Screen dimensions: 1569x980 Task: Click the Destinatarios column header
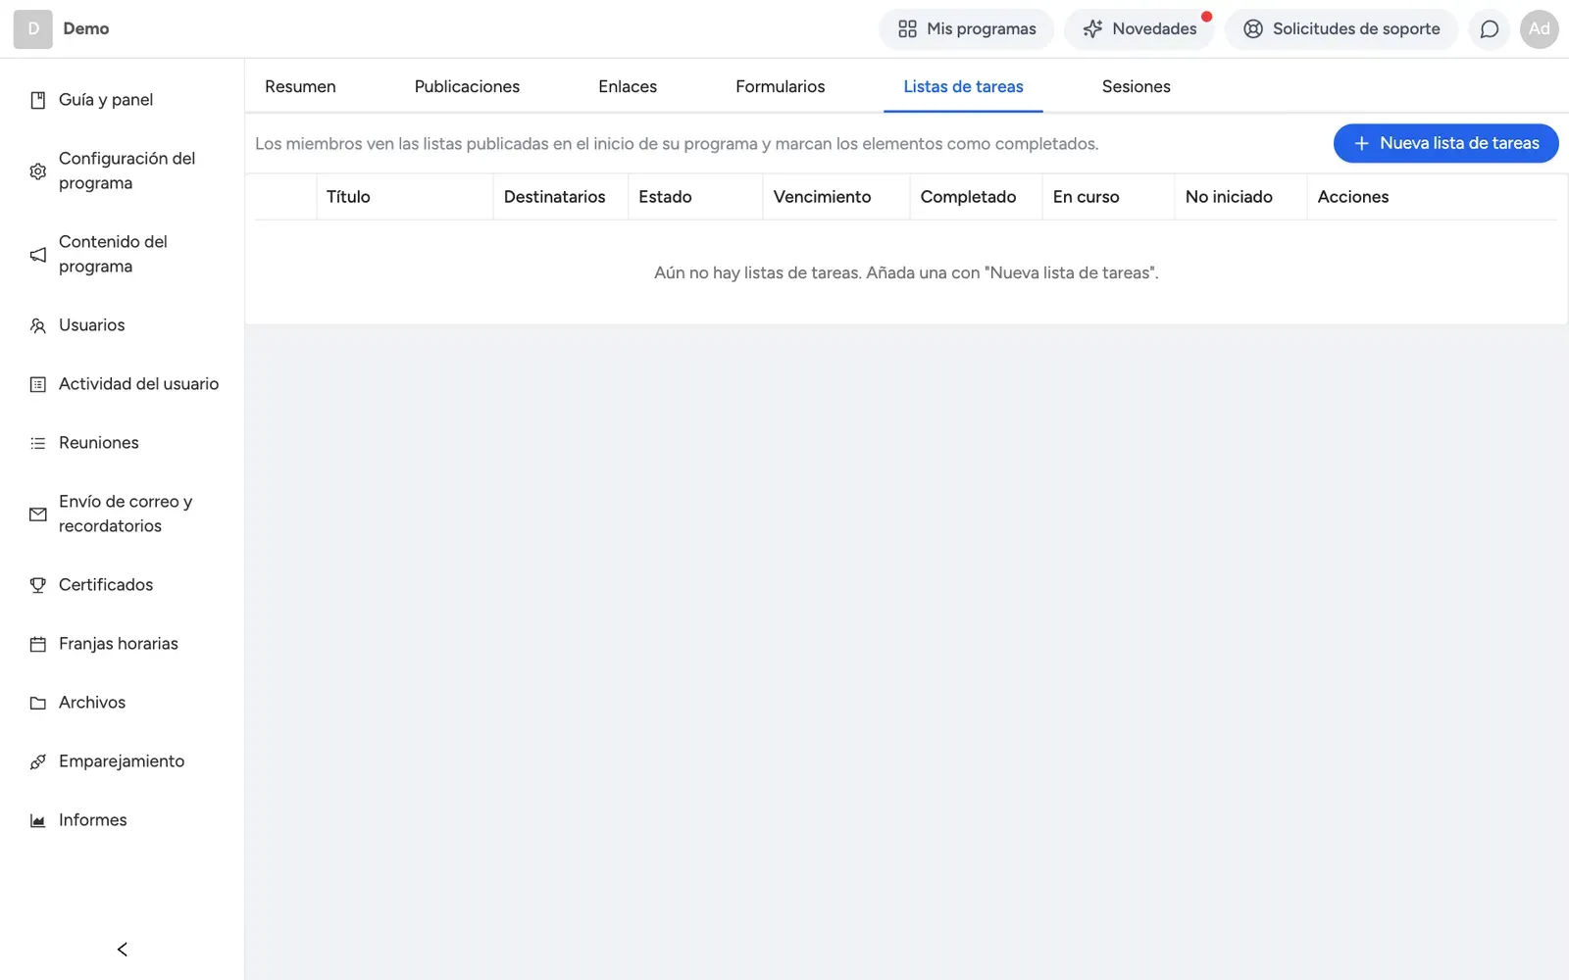coord(560,197)
